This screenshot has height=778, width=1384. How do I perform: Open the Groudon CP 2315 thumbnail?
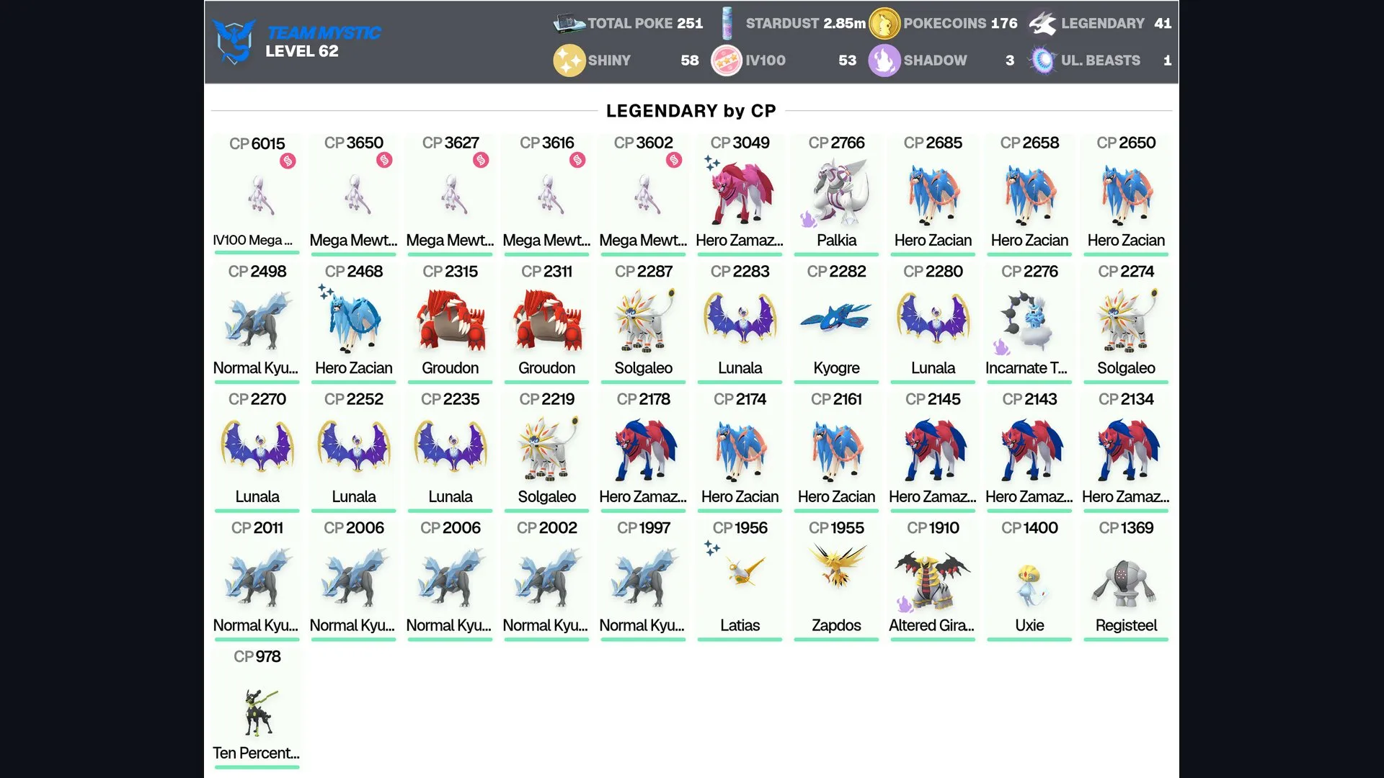[x=450, y=322]
